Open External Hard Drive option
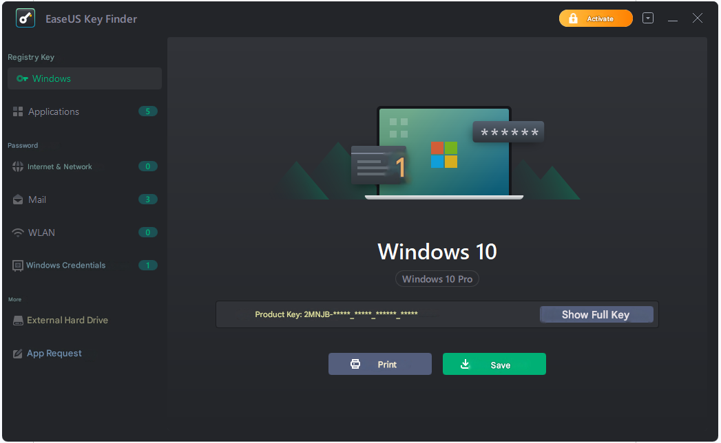Viewport: 721px width, 443px height. coord(85,321)
